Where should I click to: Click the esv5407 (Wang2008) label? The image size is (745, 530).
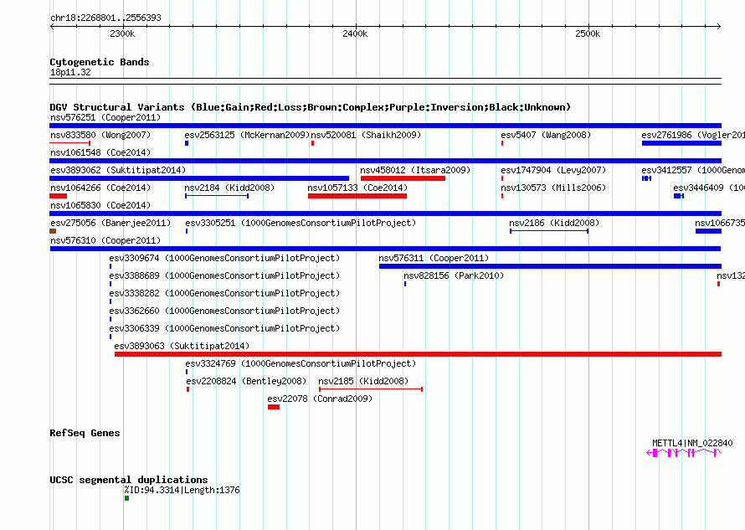point(546,135)
